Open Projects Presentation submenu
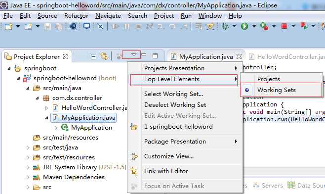 (184, 68)
